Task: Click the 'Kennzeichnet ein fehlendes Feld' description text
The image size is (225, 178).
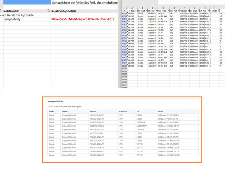Action: coord(85,3)
